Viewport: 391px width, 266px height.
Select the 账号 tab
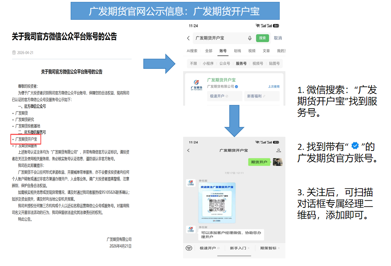coord(223,51)
